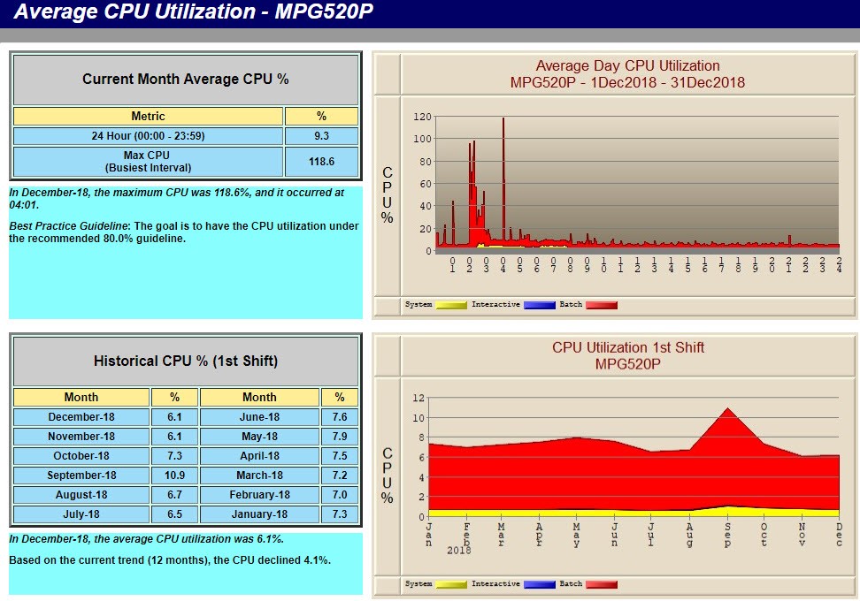
Task: Click the 7.9 value for May-18
Action: [340, 437]
